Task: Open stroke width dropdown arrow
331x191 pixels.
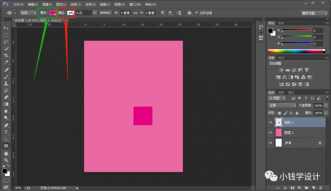Action: click(95, 13)
